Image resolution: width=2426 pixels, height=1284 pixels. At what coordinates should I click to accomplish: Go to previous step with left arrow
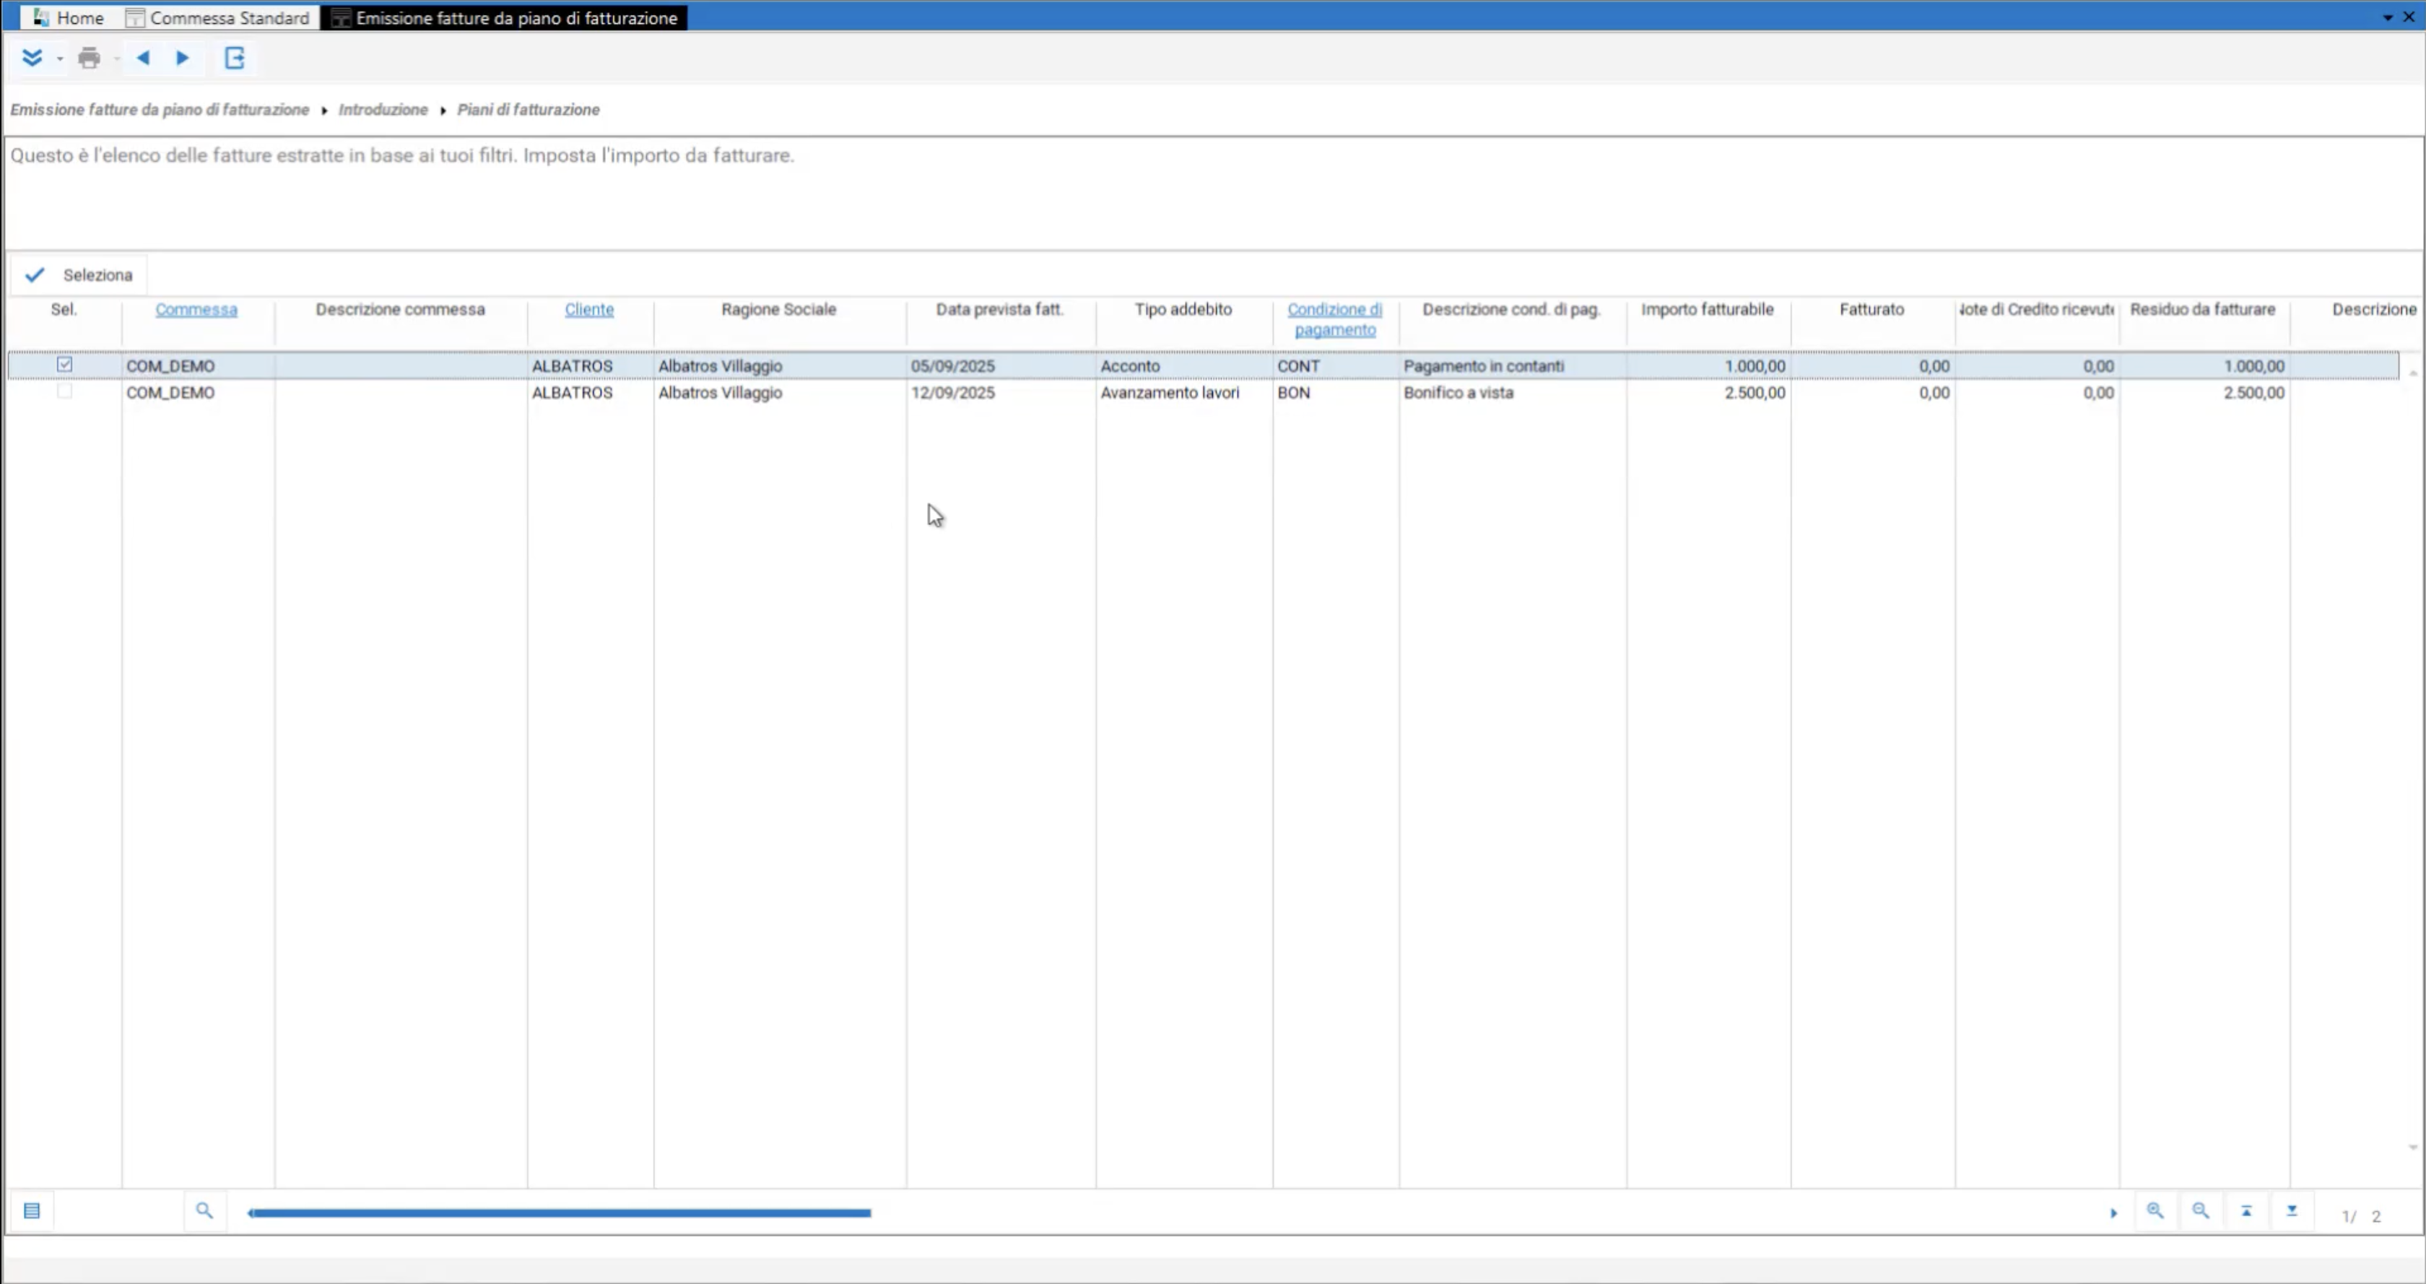tap(143, 58)
